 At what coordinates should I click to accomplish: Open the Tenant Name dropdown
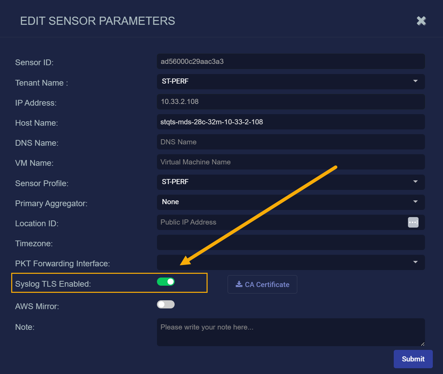coord(291,82)
